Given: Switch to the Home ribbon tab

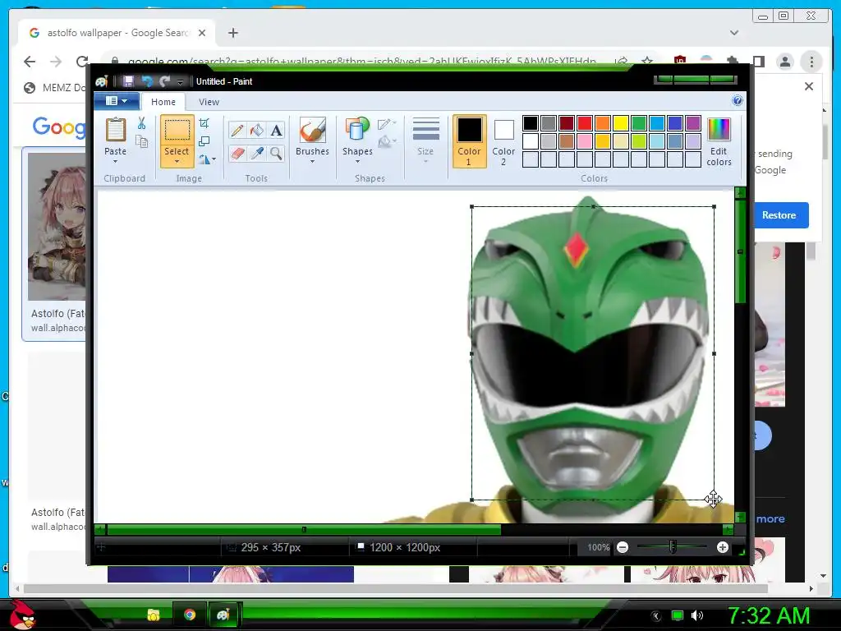Looking at the screenshot, I should [x=163, y=101].
